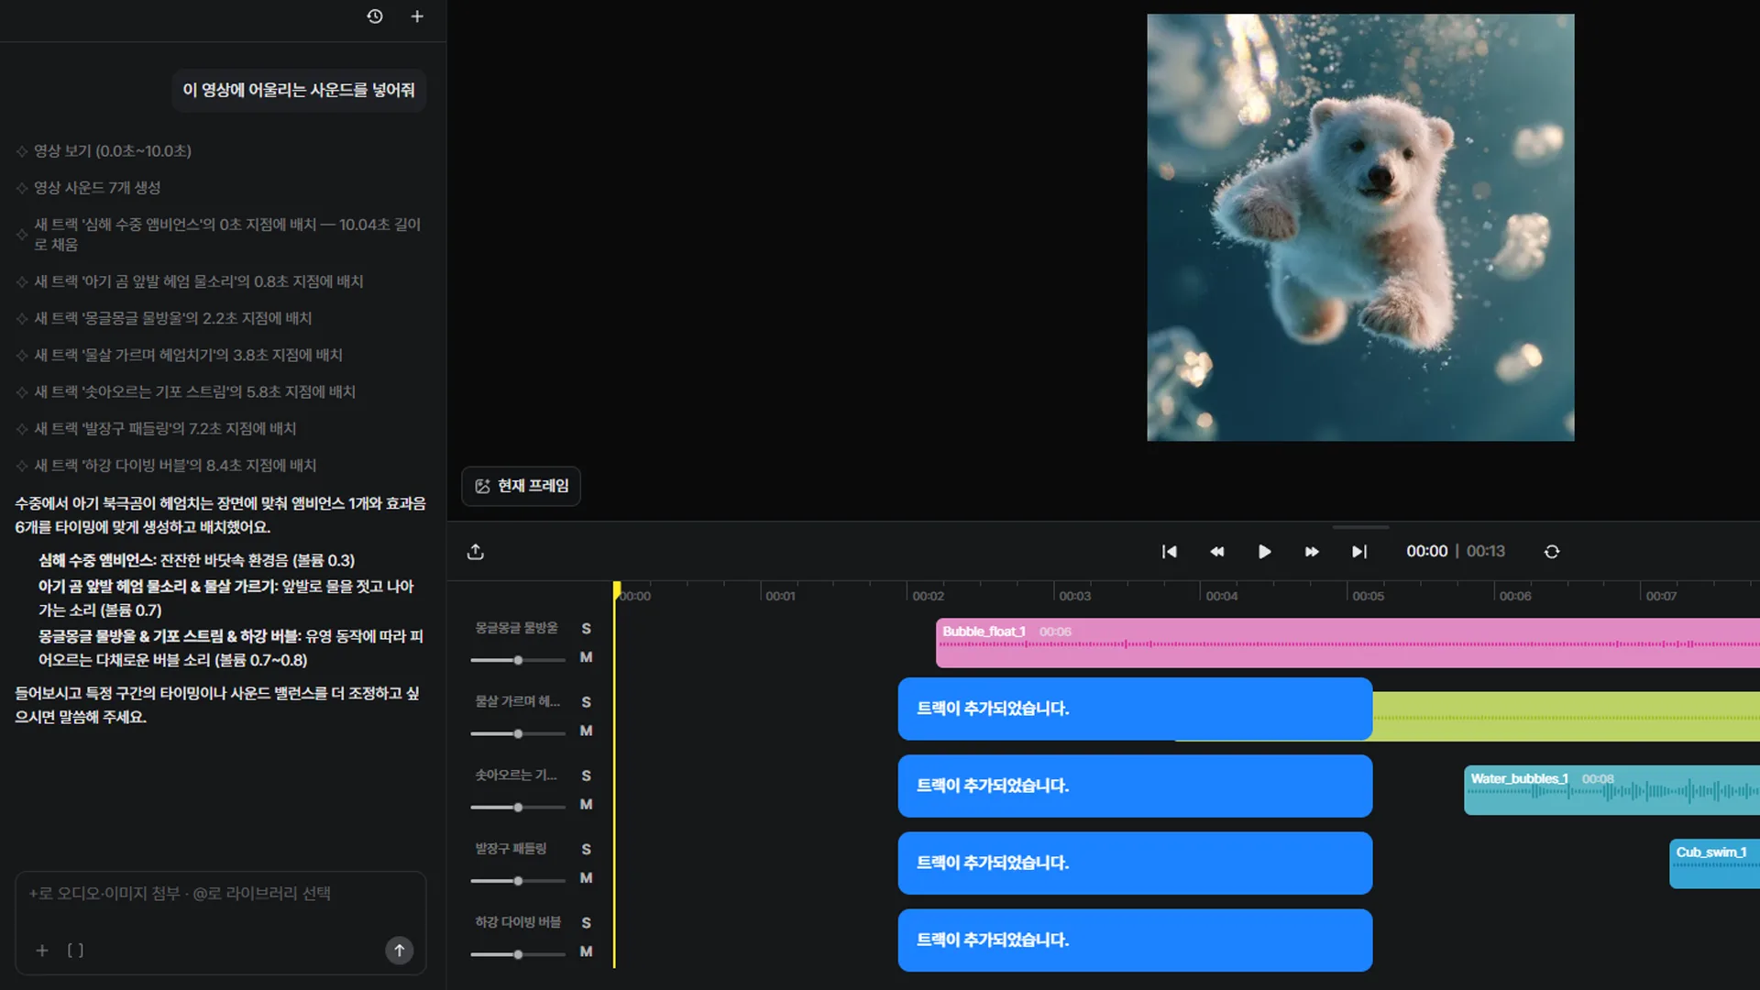1760x990 pixels.
Task: Click 현재 프레임 button
Action: click(x=521, y=486)
